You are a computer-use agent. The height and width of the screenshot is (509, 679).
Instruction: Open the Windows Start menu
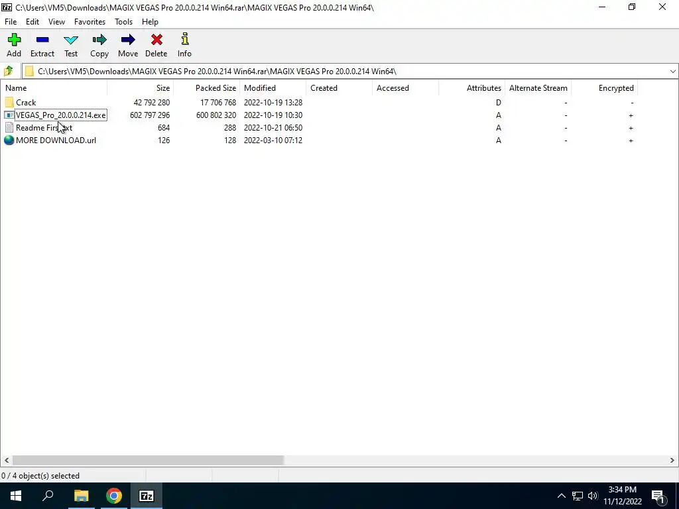pos(16,496)
